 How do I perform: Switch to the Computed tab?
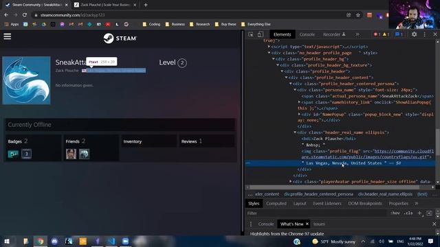tap(276, 204)
